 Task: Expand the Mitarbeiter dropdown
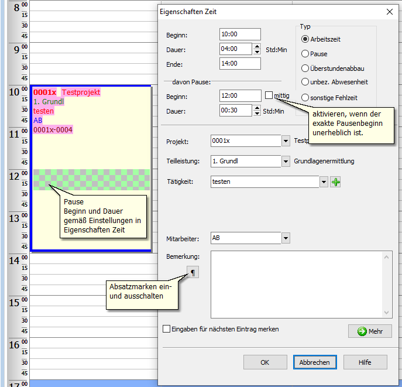coord(286,238)
